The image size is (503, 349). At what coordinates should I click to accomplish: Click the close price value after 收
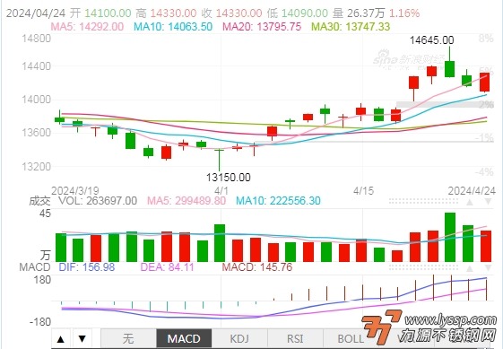238,13
